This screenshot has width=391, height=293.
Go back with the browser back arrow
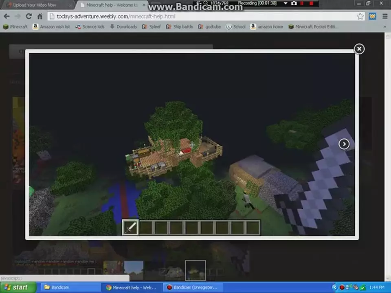[7, 16]
